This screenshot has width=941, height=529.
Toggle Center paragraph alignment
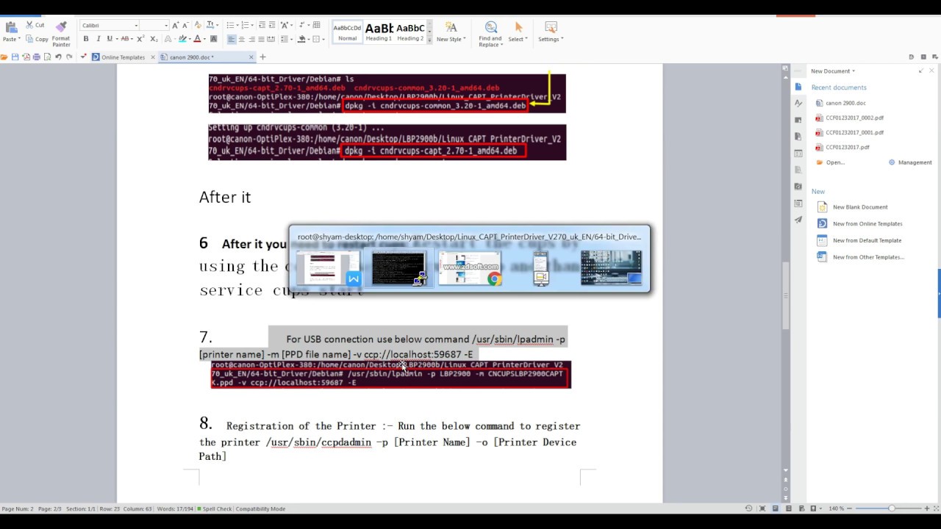(242, 39)
